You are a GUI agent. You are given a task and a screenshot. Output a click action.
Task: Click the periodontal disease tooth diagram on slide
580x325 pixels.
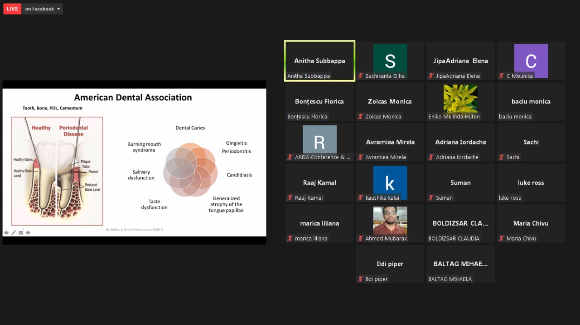(x=57, y=171)
